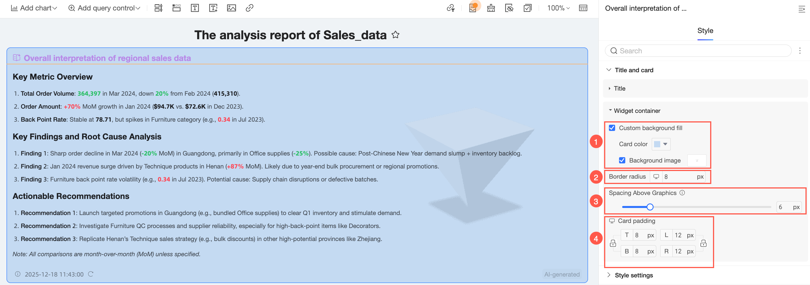The width and height of the screenshot is (810, 285).
Task: Click the left card padding lock icon
Action: click(613, 243)
